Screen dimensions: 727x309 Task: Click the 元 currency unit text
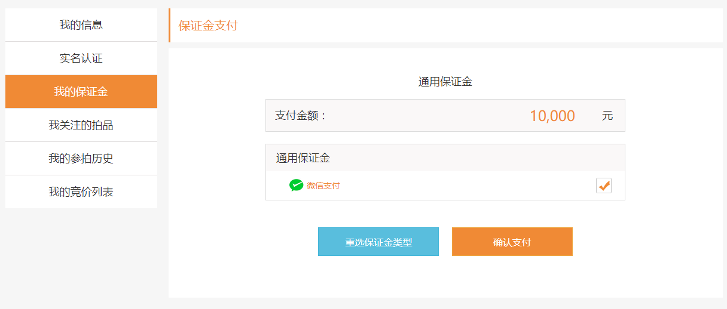click(x=607, y=116)
